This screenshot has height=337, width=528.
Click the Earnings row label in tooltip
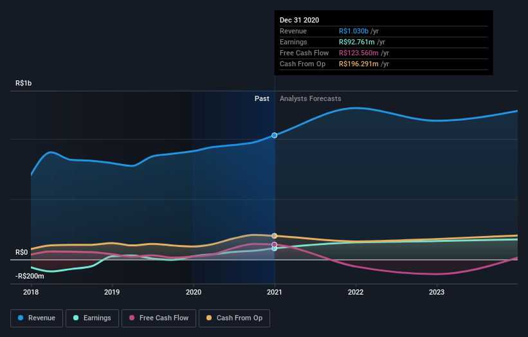(x=293, y=42)
